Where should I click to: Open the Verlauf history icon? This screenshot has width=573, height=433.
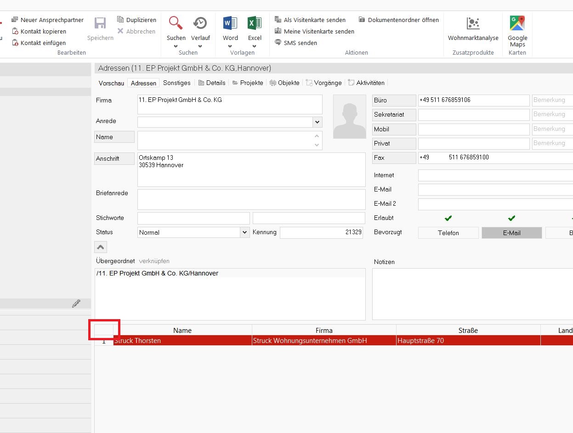(x=200, y=23)
